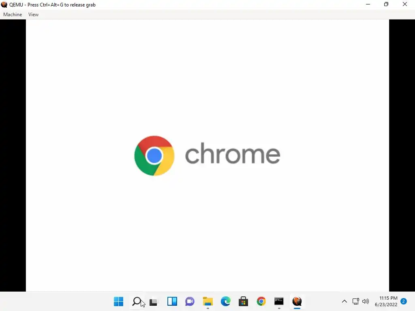Click the QEMU title bar app icon
The image size is (415, 311).
pyautogui.click(x=4, y=4)
